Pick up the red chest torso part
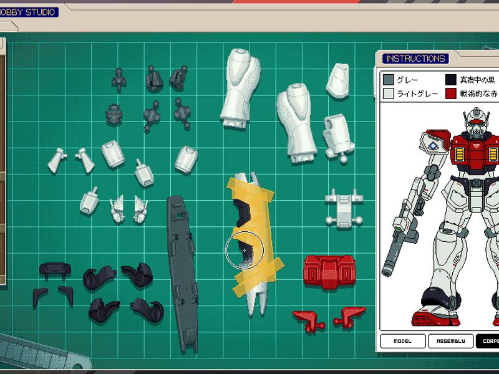499x374 pixels. 329,271
